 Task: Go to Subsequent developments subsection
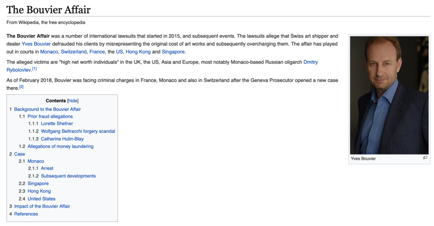68,176
